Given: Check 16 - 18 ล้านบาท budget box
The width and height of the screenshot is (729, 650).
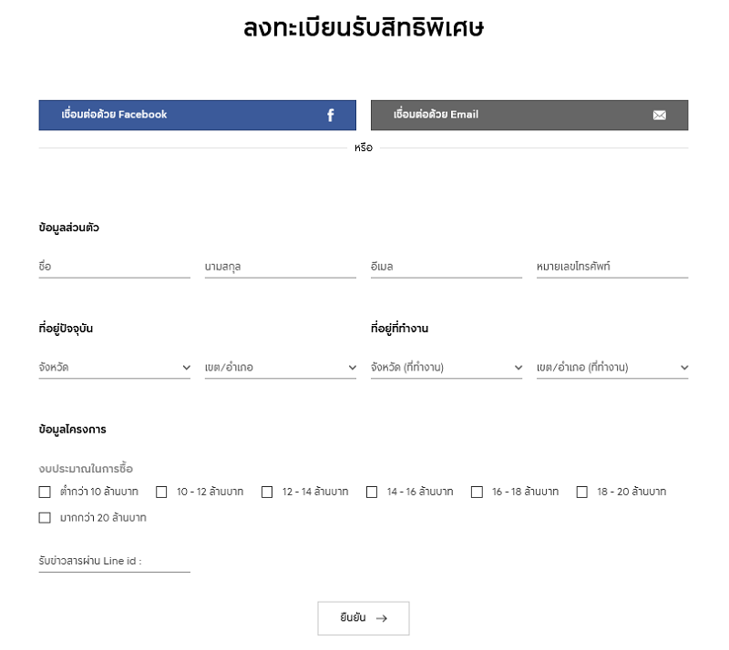Looking at the screenshot, I should click(x=477, y=492).
